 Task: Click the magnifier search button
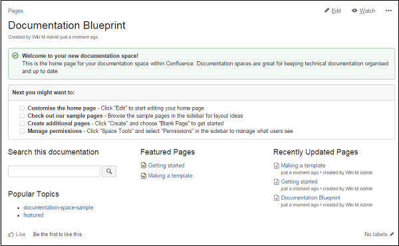[109, 172]
